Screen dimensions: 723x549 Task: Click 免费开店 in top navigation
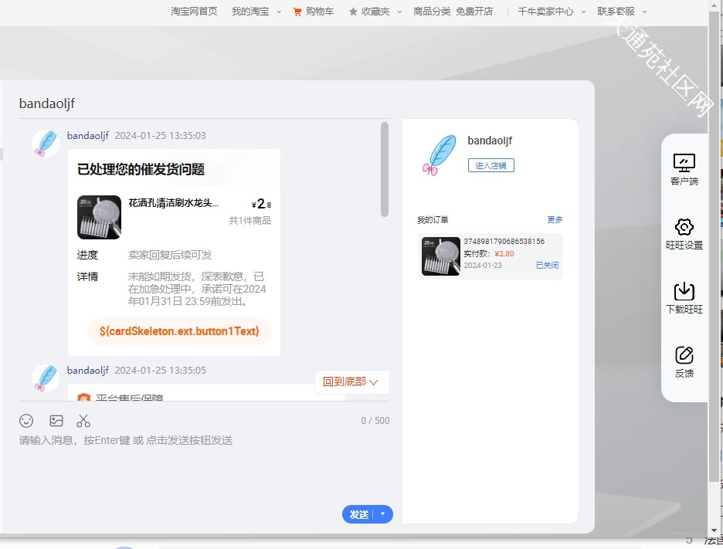click(x=474, y=12)
